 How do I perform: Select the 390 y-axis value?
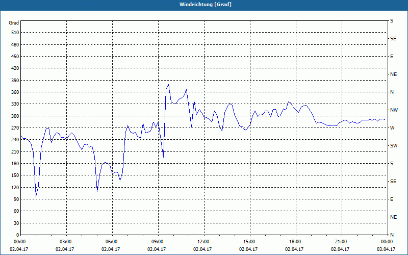click(15, 80)
